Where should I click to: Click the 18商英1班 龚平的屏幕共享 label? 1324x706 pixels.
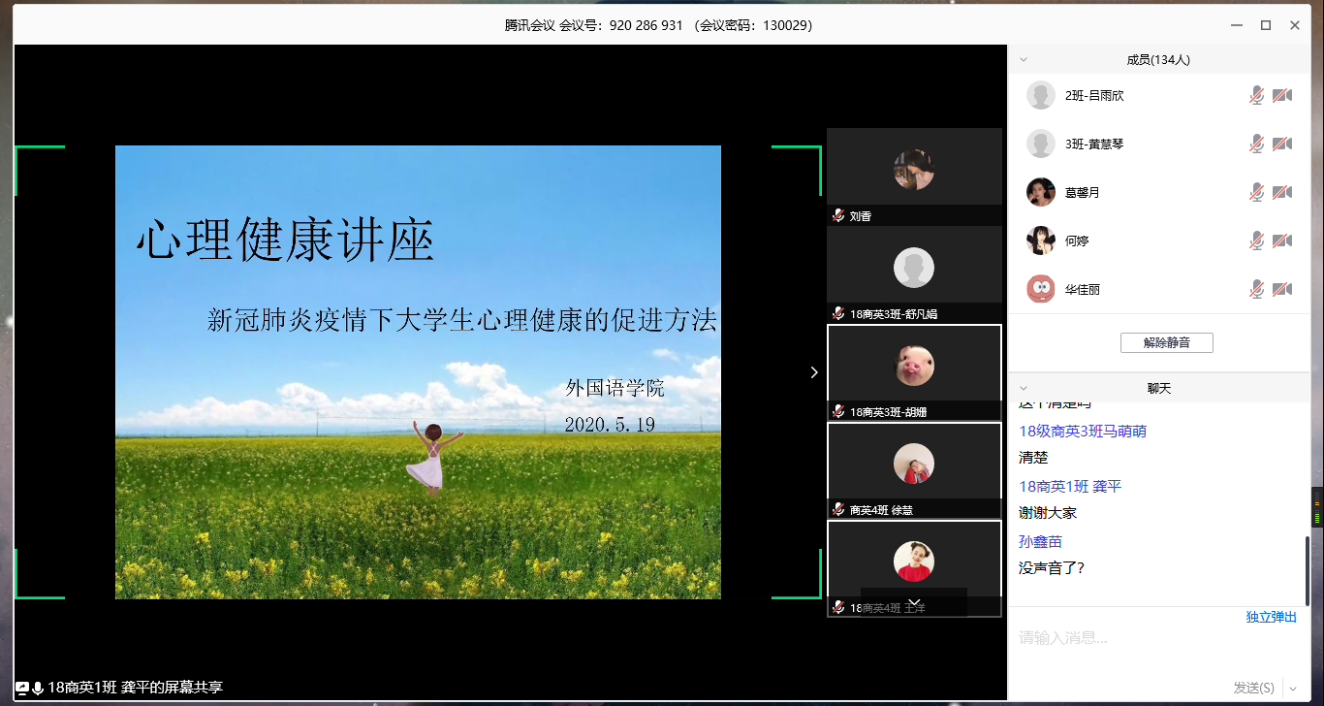135,688
